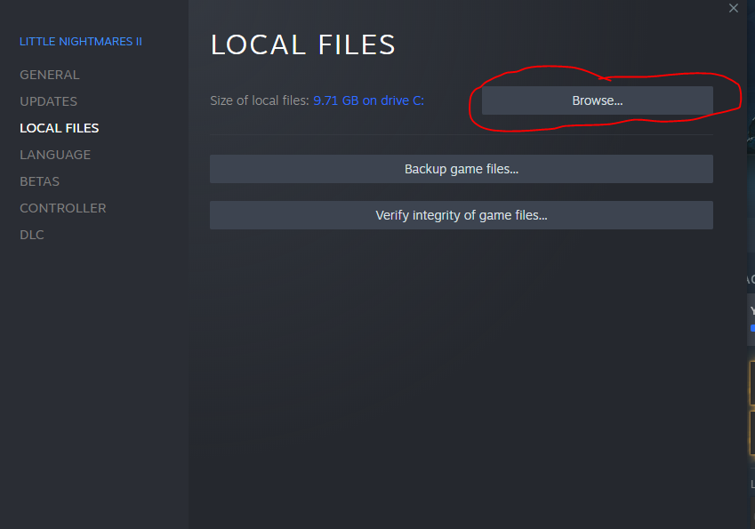Click the game artwork behind the dialog

click(751, 133)
